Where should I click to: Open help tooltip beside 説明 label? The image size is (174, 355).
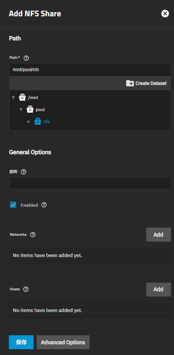tap(24, 172)
